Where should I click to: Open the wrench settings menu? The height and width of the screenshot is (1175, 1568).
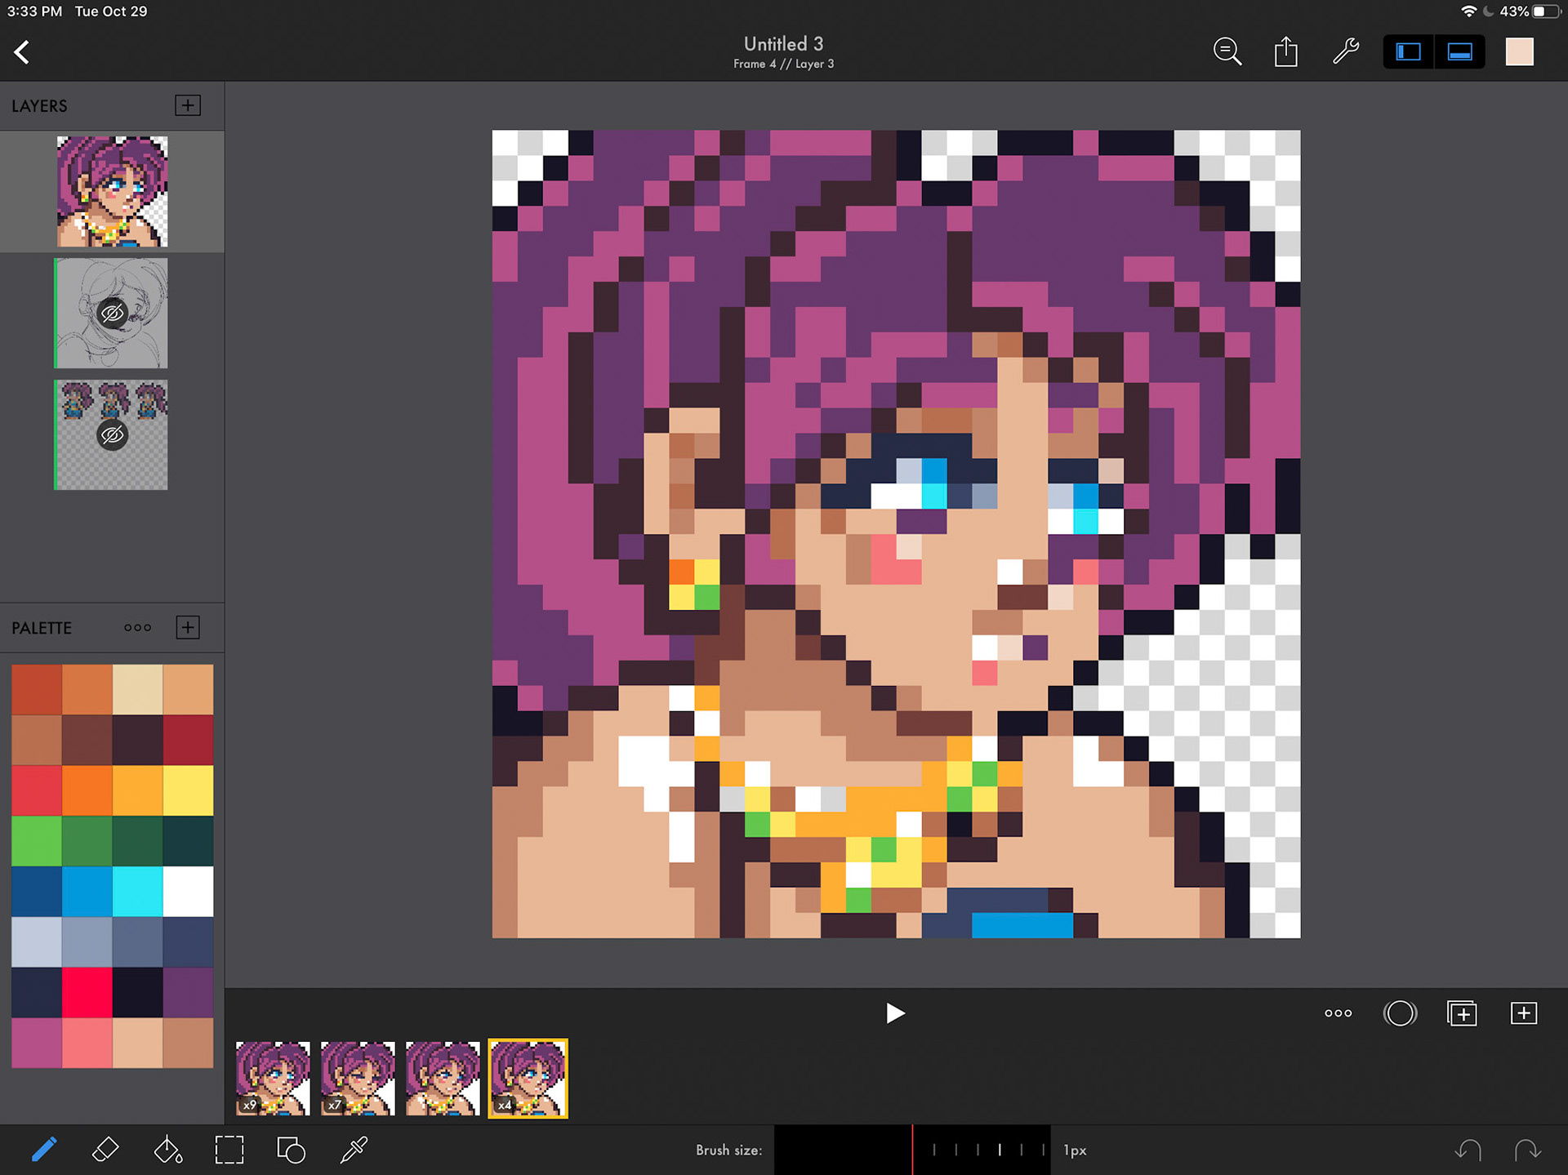[1345, 52]
